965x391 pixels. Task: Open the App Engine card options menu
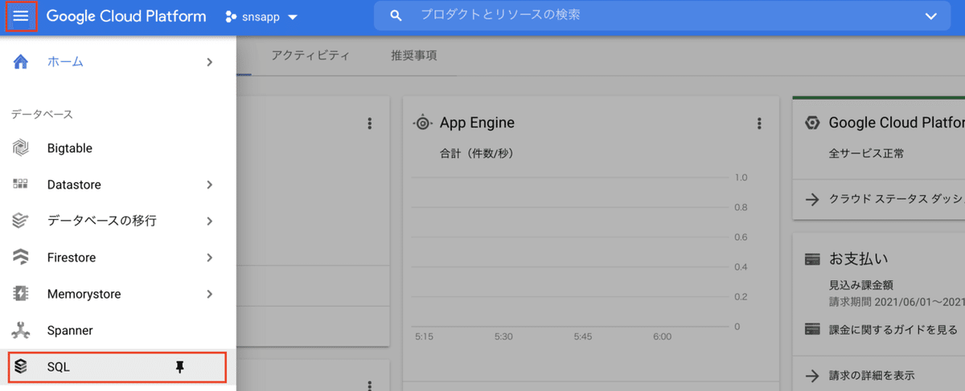pos(759,123)
